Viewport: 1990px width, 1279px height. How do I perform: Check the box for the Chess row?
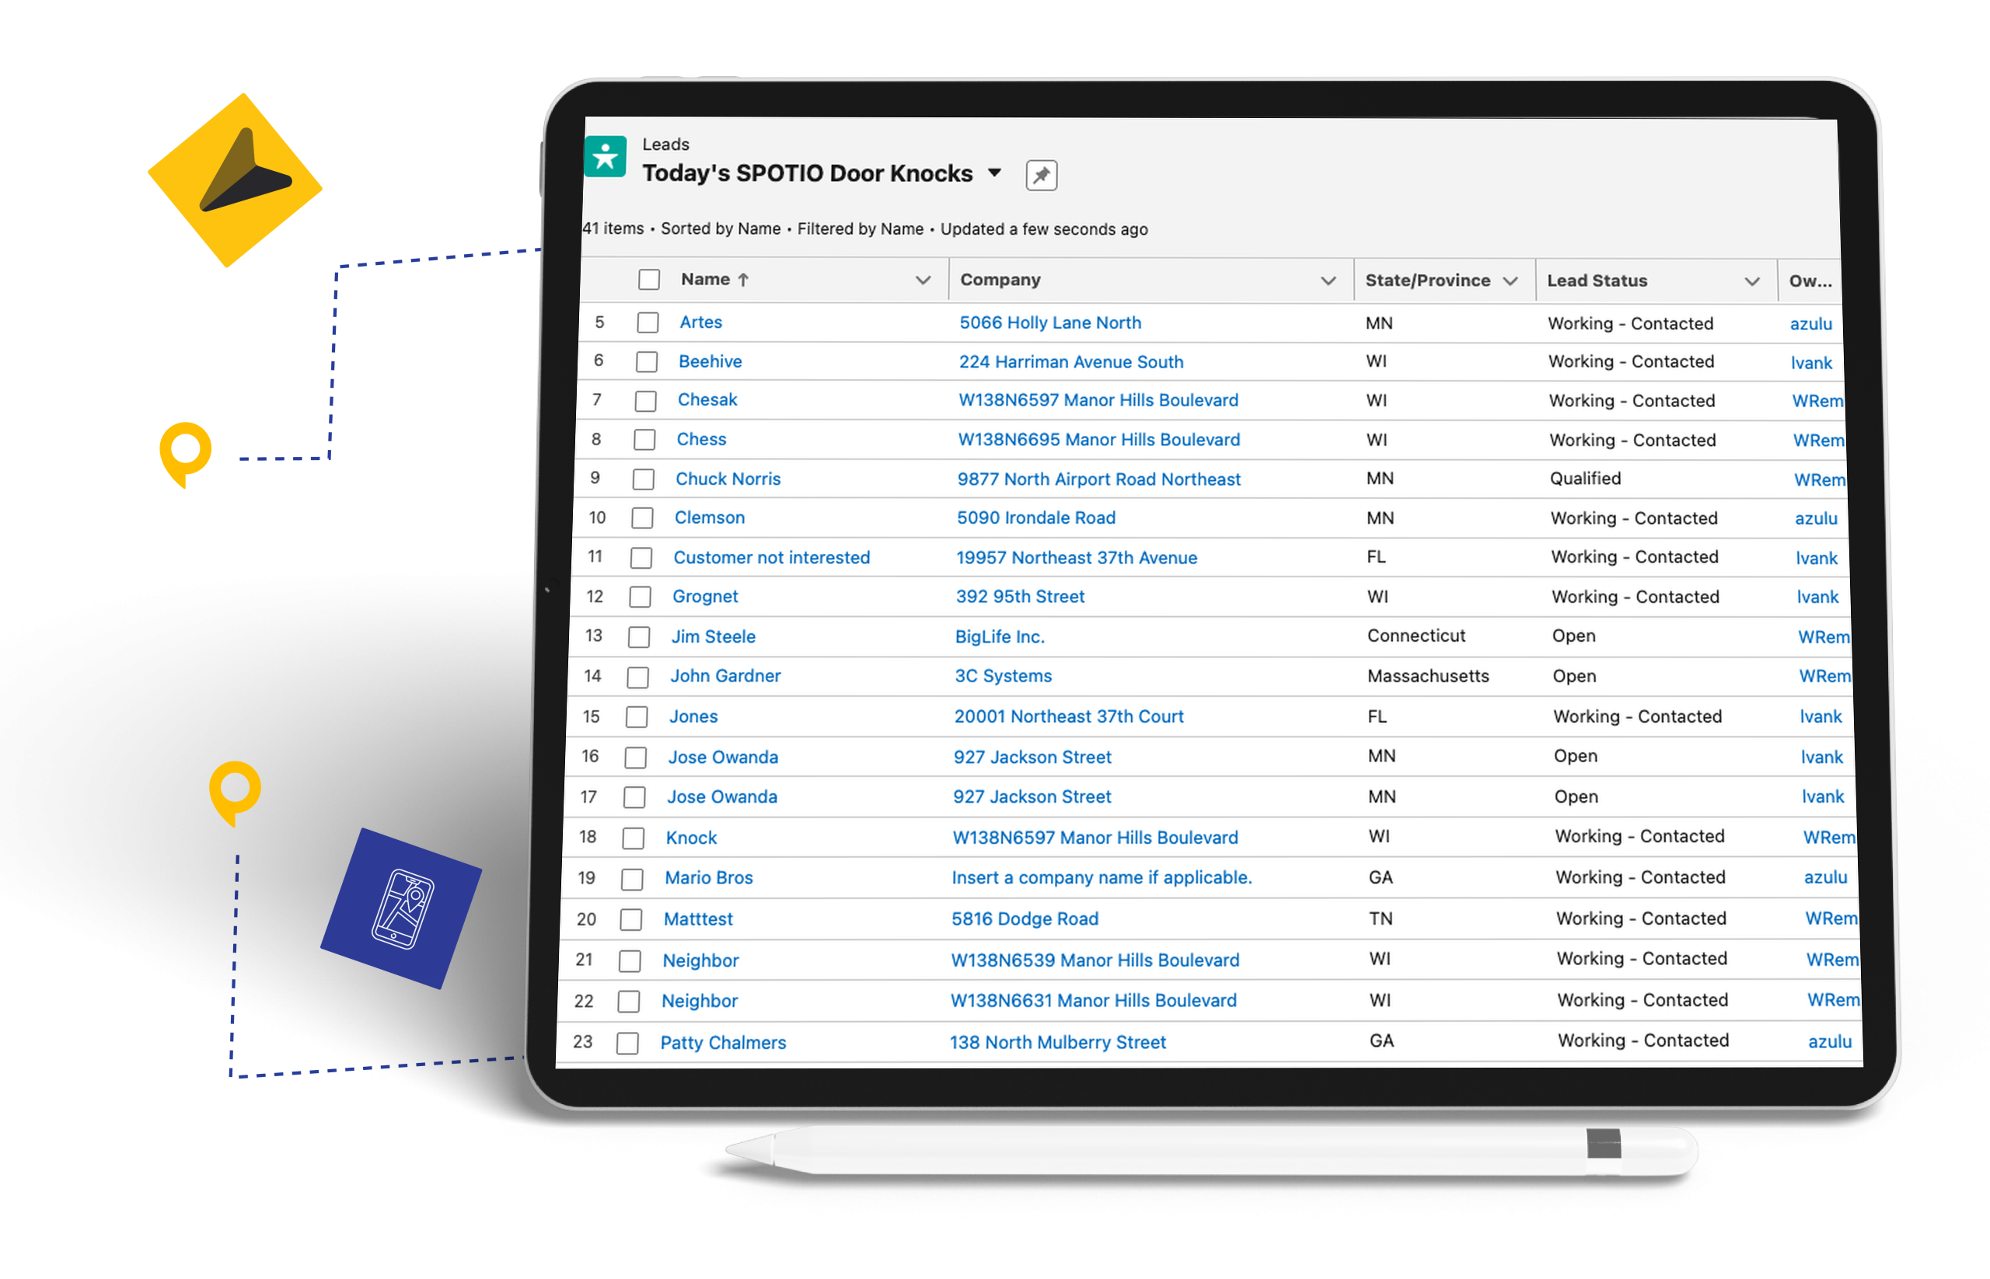pos(644,440)
